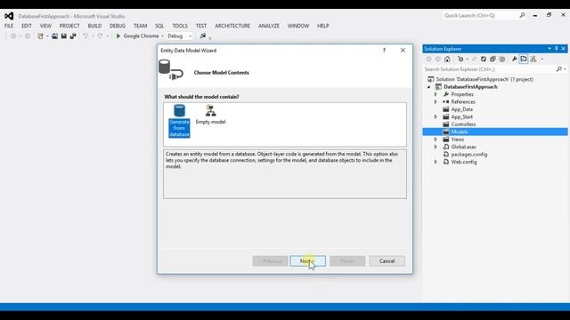The width and height of the screenshot is (570, 320).
Task: Open the BUILD menu
Action: click(x=95, y=26)
